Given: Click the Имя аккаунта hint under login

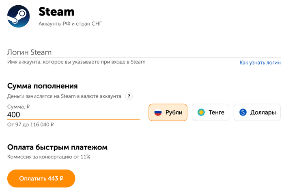Looking at the screenshot, I should point(76,62).
